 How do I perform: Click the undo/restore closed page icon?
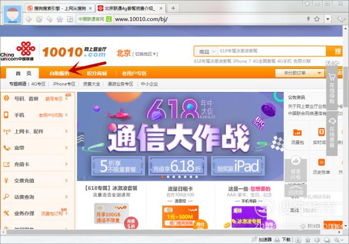(49, 19)
